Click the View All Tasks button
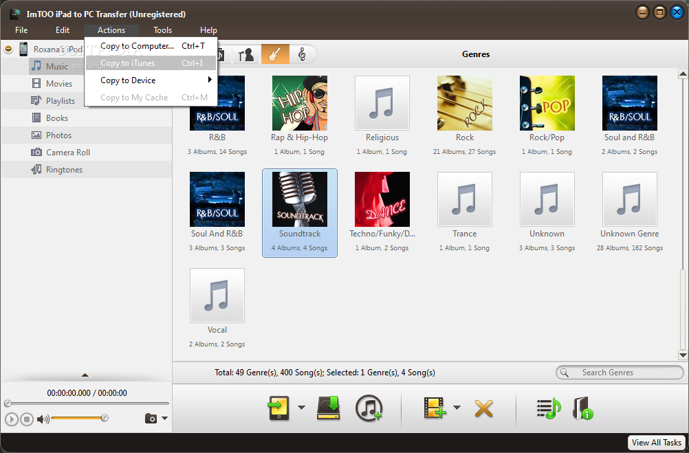Screen dimensions: 689x453 click(x=657, y=443)
